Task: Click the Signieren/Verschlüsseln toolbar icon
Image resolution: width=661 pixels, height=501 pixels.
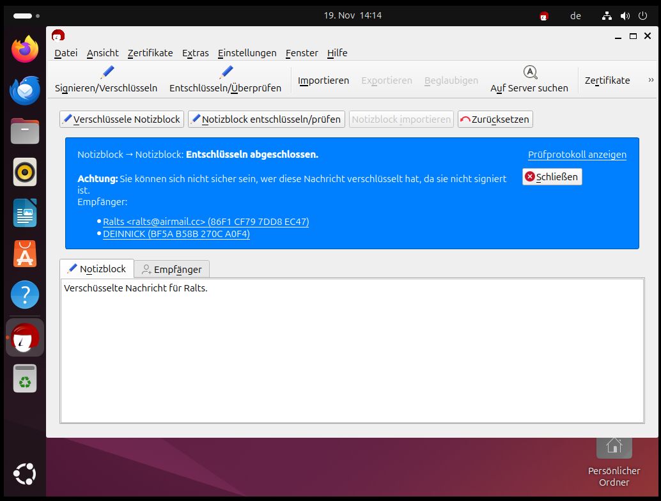Action: pos(106,72)
